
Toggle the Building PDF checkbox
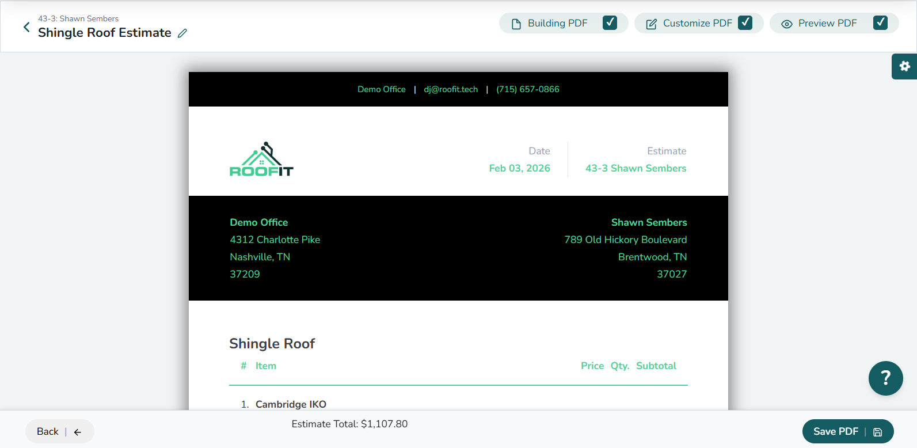coord(610,22)
